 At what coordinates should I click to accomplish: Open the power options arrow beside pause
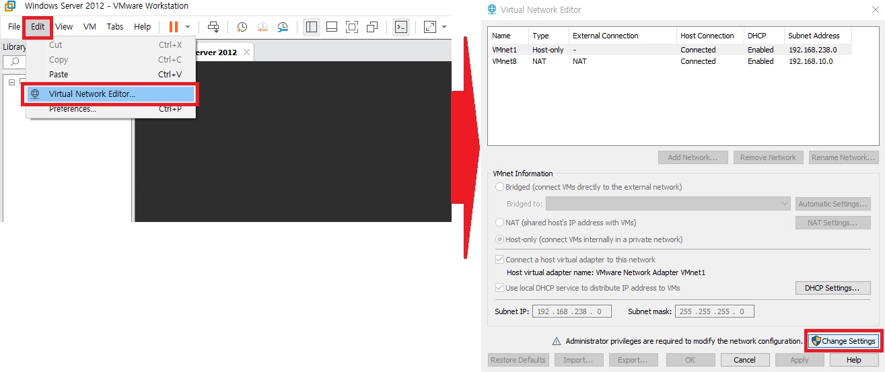(x=188, y=27)
